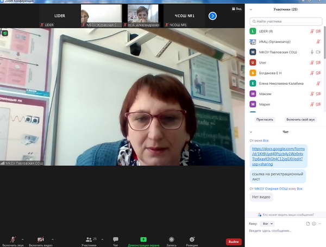Screen dimensions: 326x247
Task: Select participant User in list
Action: 285,62
